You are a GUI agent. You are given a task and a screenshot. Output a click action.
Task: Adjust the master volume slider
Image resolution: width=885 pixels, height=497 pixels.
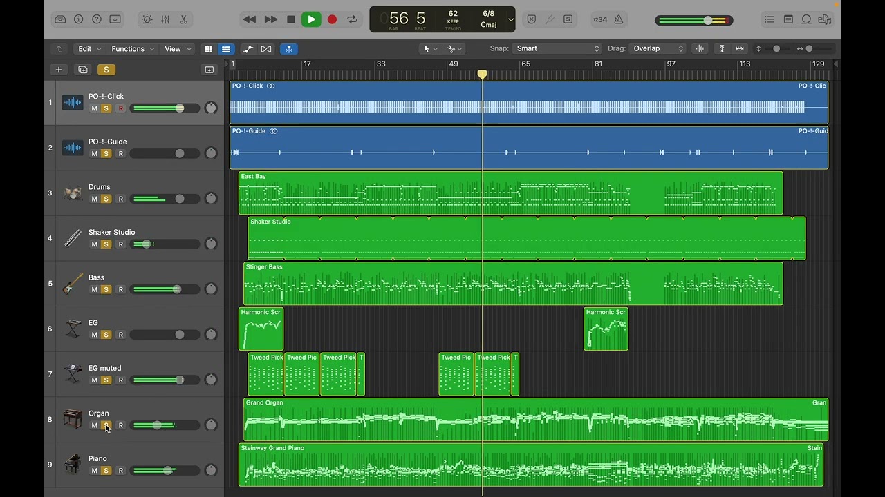click(x=693, y=20)
